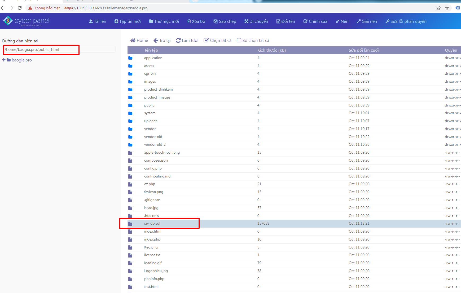Bookmark this page with star icon
This screenshot has height=293, width=461.
click(447, 8)
